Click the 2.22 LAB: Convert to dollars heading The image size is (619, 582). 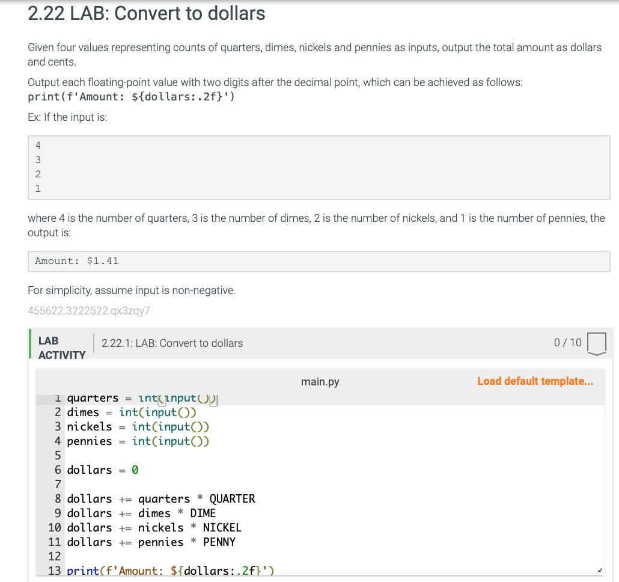click(147, 13)
